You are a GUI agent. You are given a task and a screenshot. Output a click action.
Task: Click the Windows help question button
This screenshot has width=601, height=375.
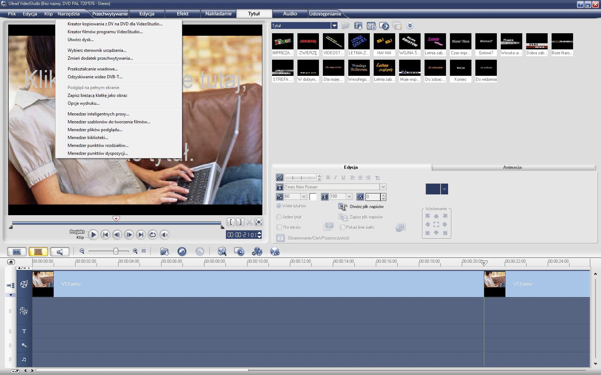[580, 4]
